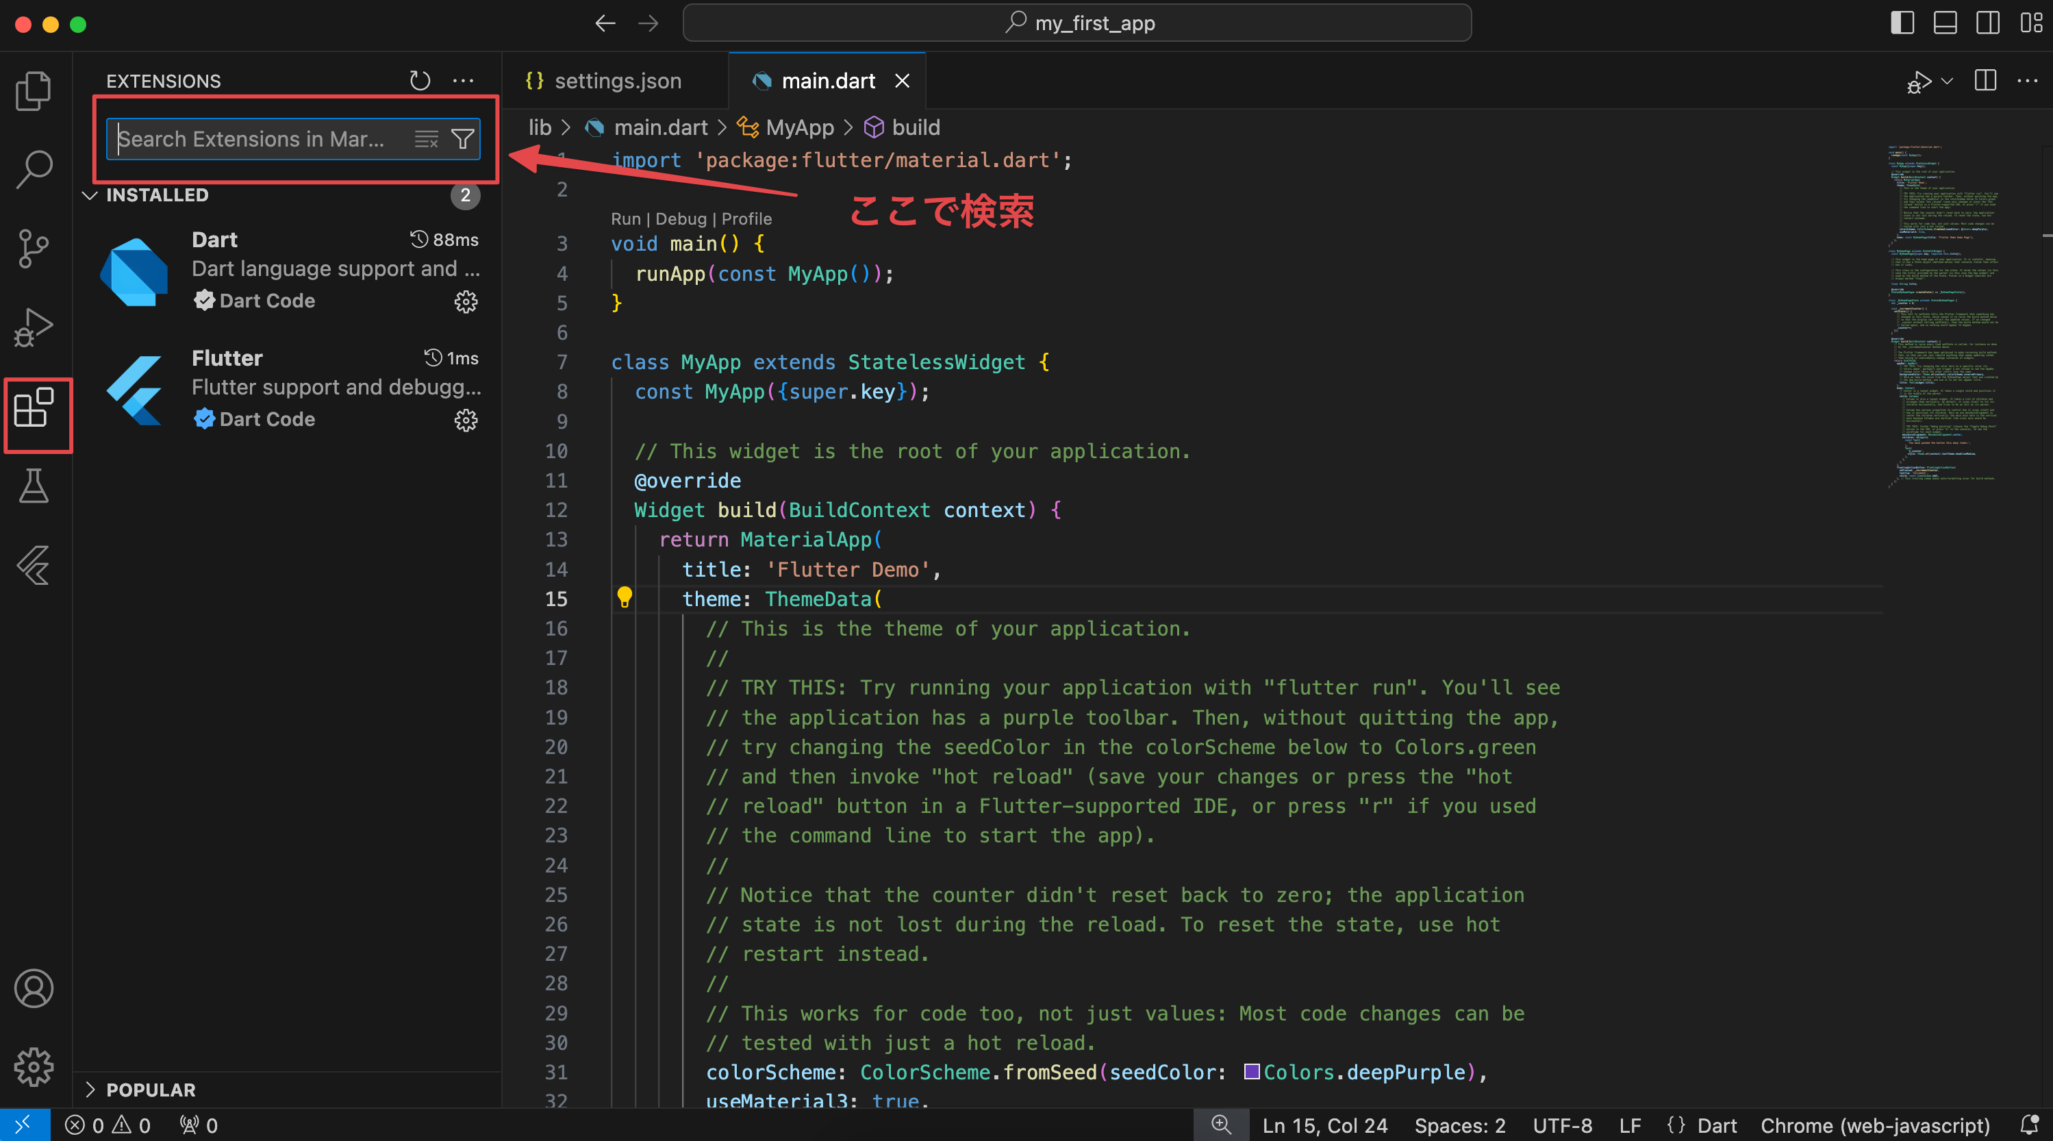Open the Accounts menu icon
The width and height of the screenshot is (2053, 1141).
pos(34,989)
